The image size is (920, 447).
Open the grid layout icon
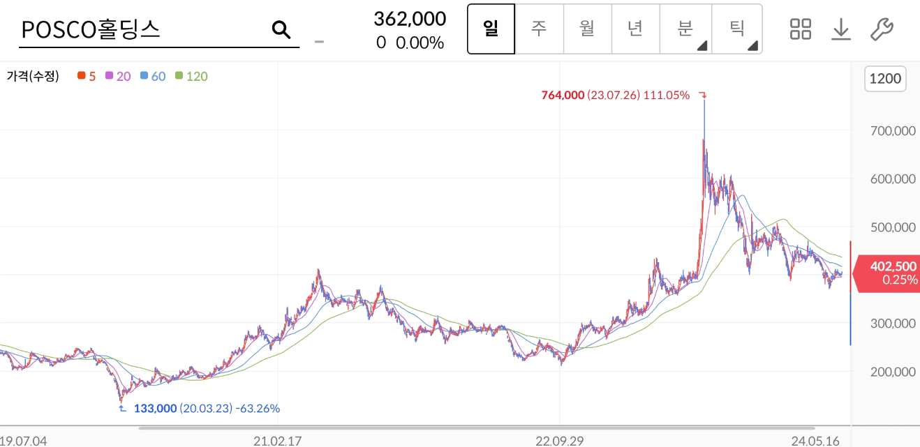point(801,29)
